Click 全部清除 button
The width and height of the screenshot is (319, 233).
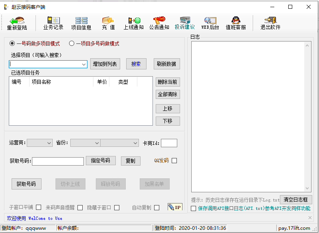[168, 94]
